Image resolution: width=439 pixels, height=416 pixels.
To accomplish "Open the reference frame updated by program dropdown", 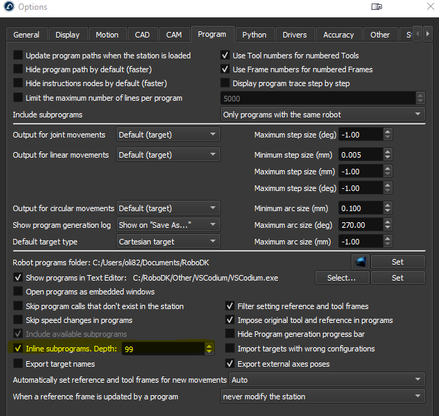I will tap(322, 397).
